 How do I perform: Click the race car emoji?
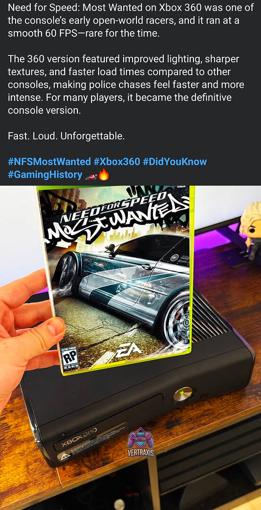point(91,176)
